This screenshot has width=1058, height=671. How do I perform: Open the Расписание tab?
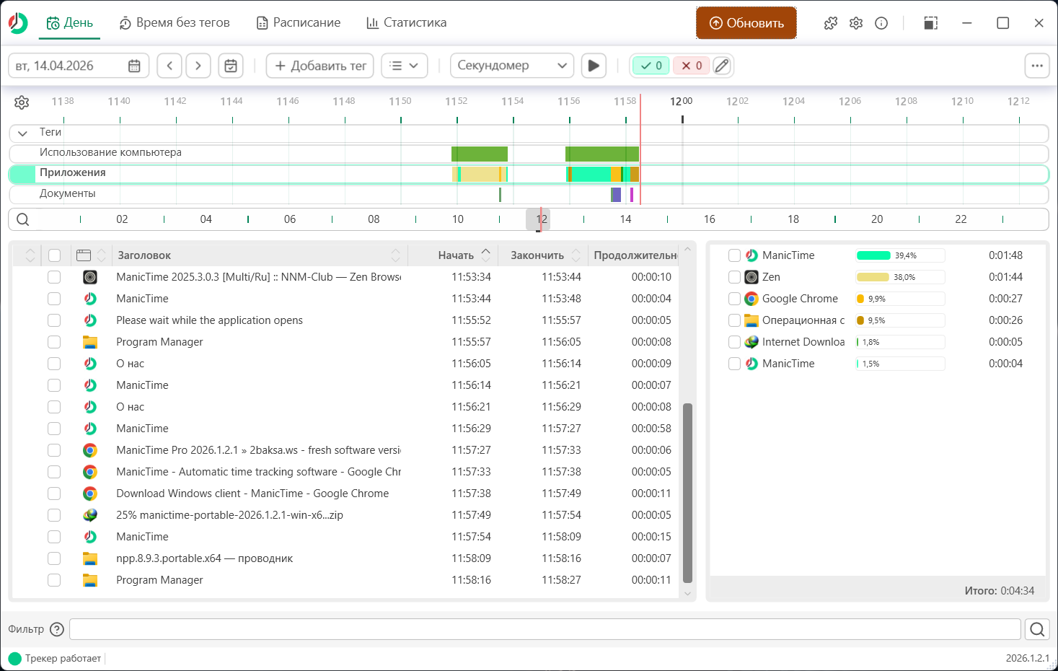tap(299, 22)
